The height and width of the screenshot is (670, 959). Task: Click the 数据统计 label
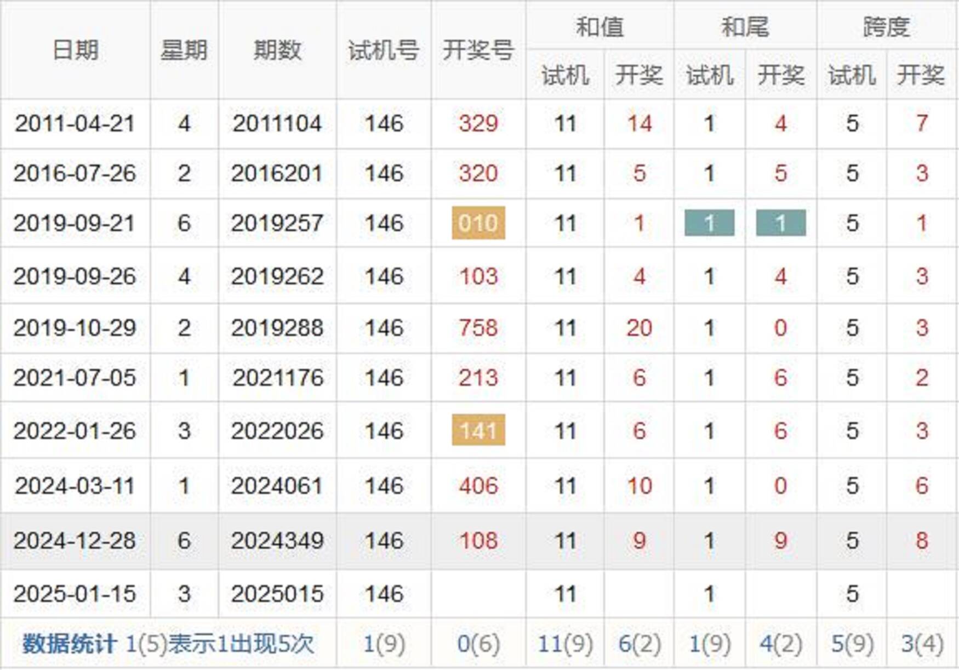[69, 644]
